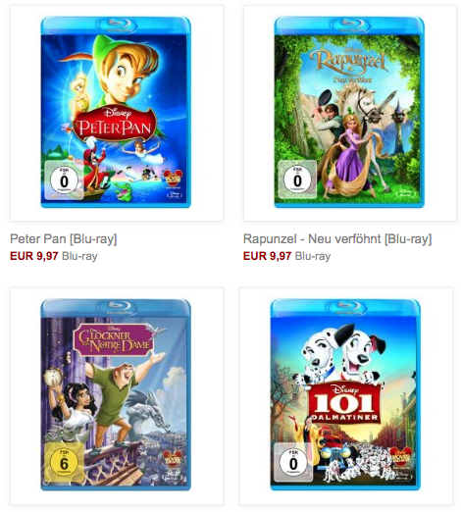Click the yellow FSK 6 badge

coord(64,463)
